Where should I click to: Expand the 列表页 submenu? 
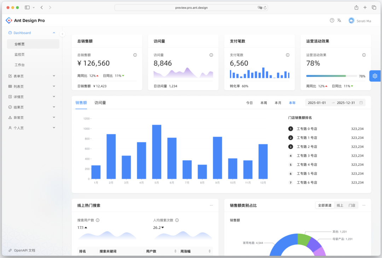click(x=54, y=86)
